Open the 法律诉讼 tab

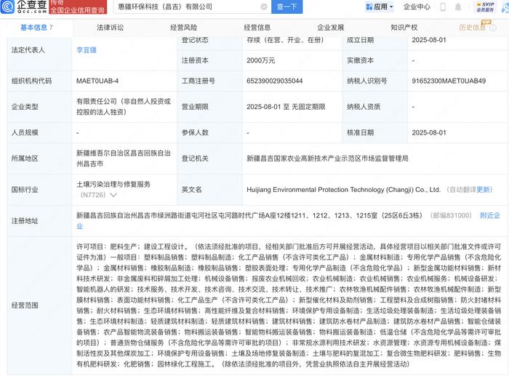point(110,28)
